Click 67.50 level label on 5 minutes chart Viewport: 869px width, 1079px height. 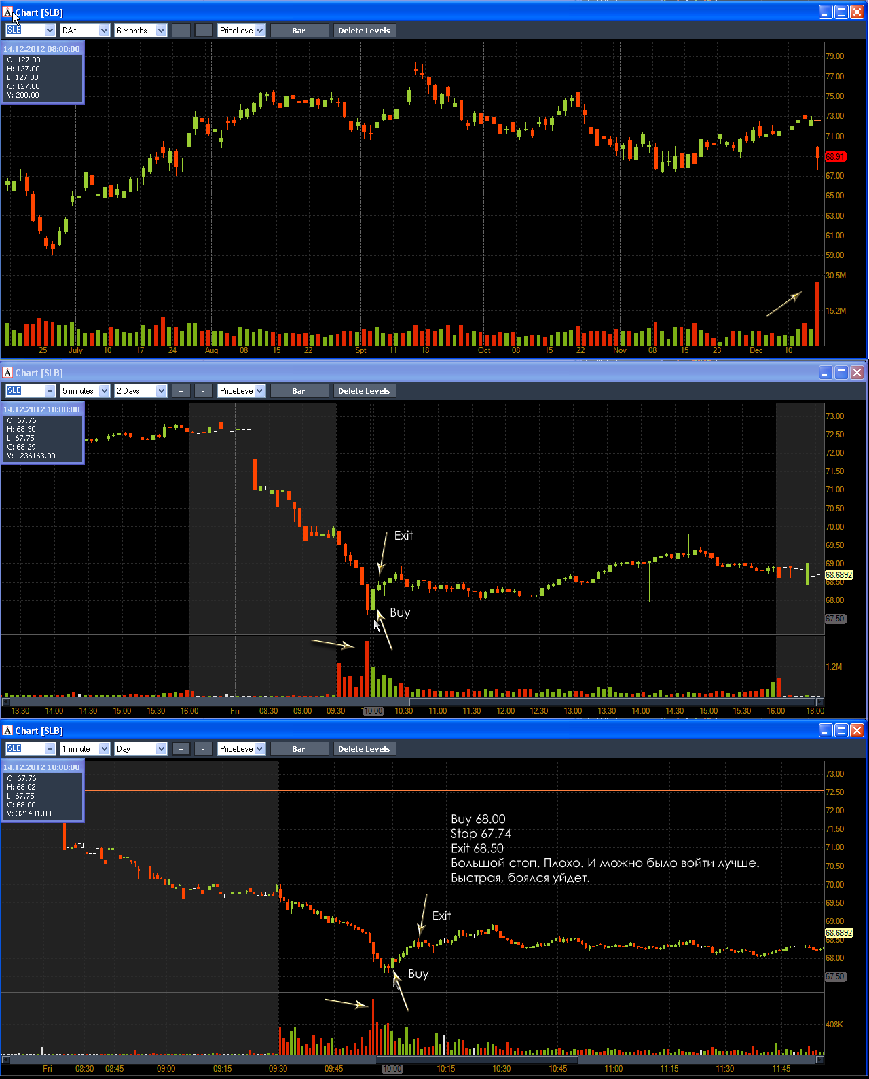(x=835, y=619)
